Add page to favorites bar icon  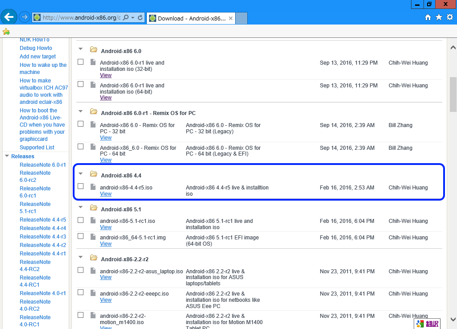tap(6, 31)
